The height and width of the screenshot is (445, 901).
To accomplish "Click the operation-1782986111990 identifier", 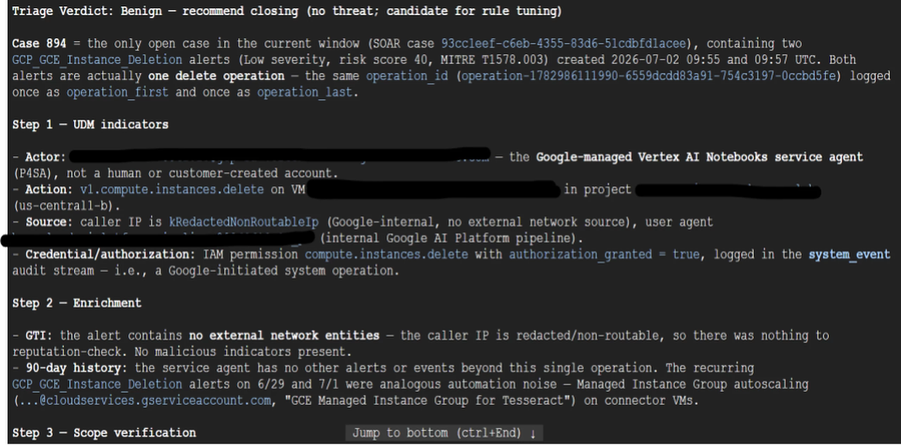I will pyautogui.click(x=649, y=76).
